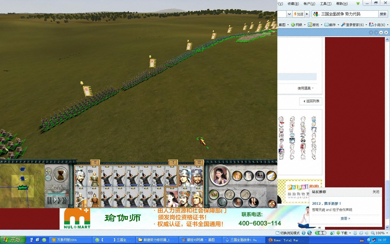Screen dimensions: 390x244
Task: Toggle the 切换浏览模式 browsing mode
Action: (x=288, y=233)
